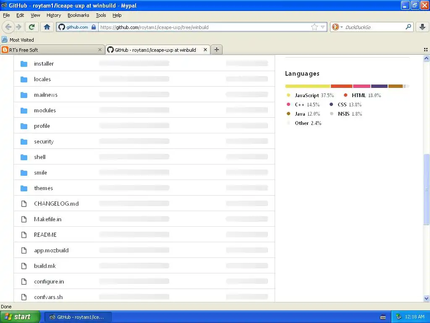The height and width of the screenshot is (323, 430).
Task: Click the Forward navigation arrow
Action: (18, 27)
